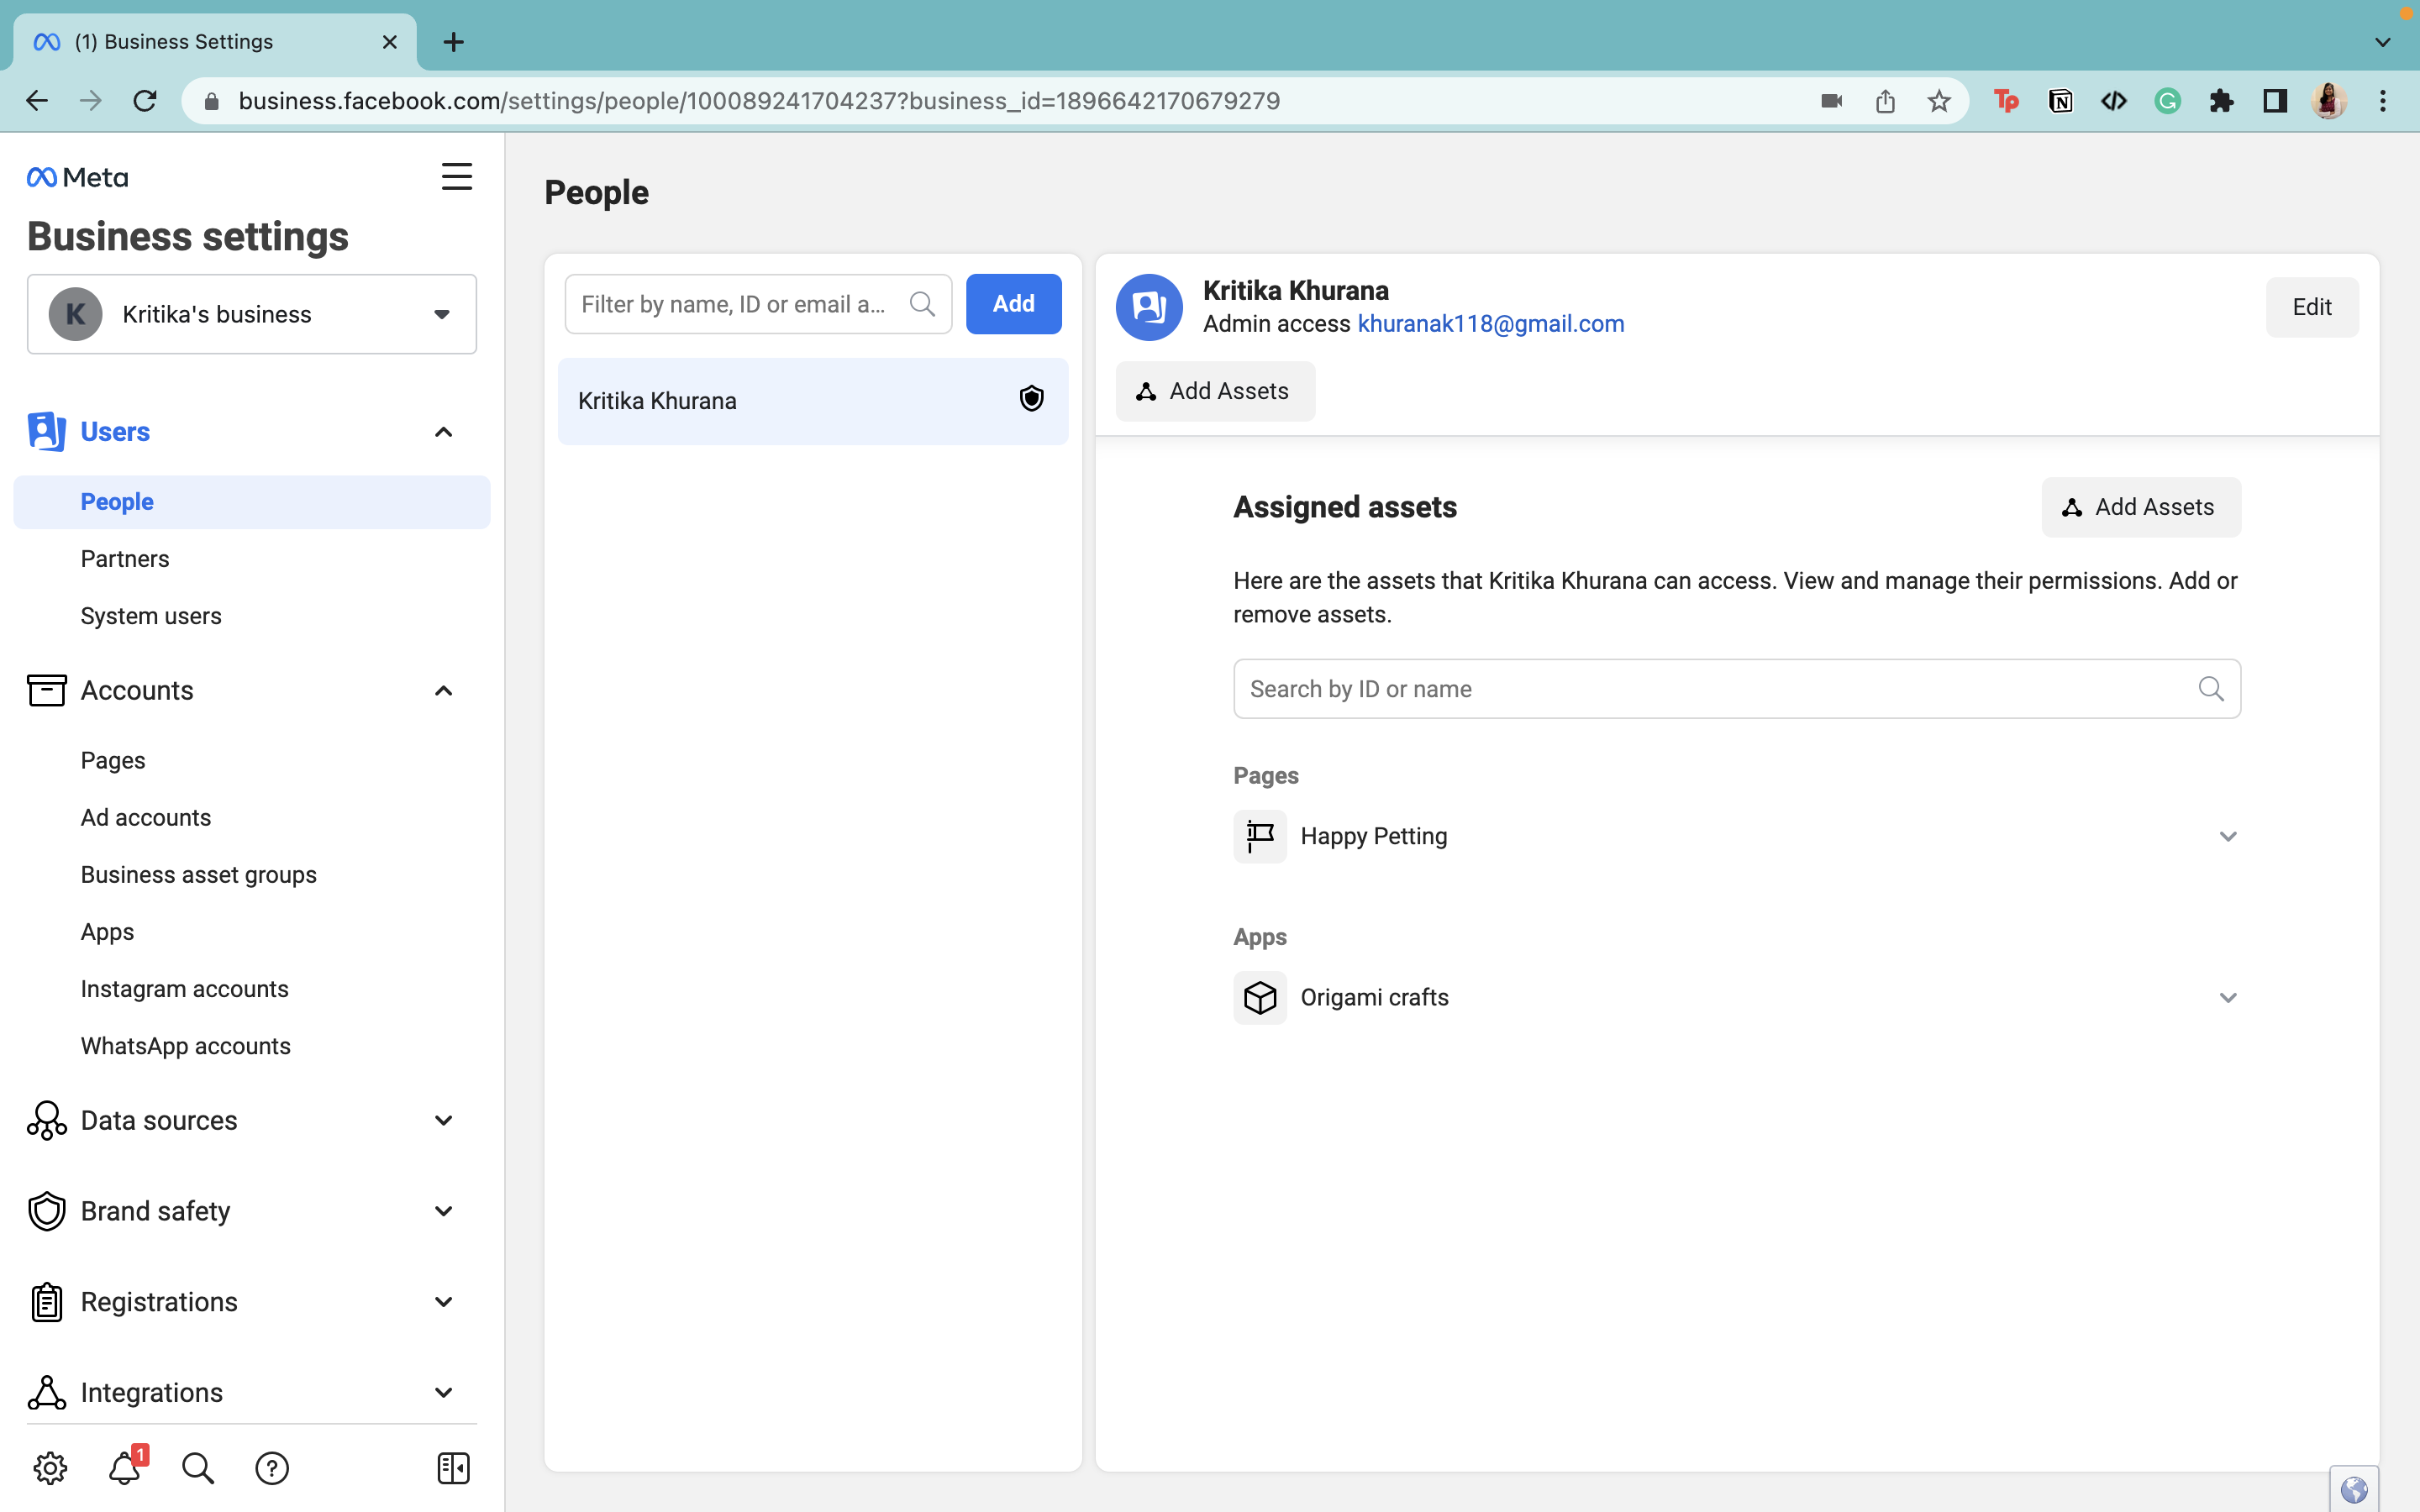Image resolution: width=2420 pixels, height=1512 pixels.
Task: Click the search icon in people filter box
Action: tap(922, 304)
